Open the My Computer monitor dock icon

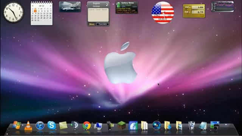click(x=98, y=126)
